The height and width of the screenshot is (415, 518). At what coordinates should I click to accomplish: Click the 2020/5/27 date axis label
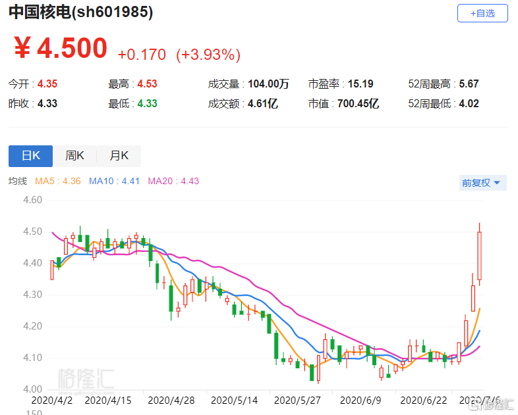[297, 401]
